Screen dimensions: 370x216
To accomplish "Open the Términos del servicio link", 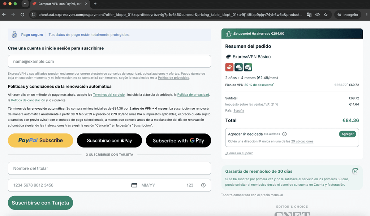I will [x=109, y=95].
